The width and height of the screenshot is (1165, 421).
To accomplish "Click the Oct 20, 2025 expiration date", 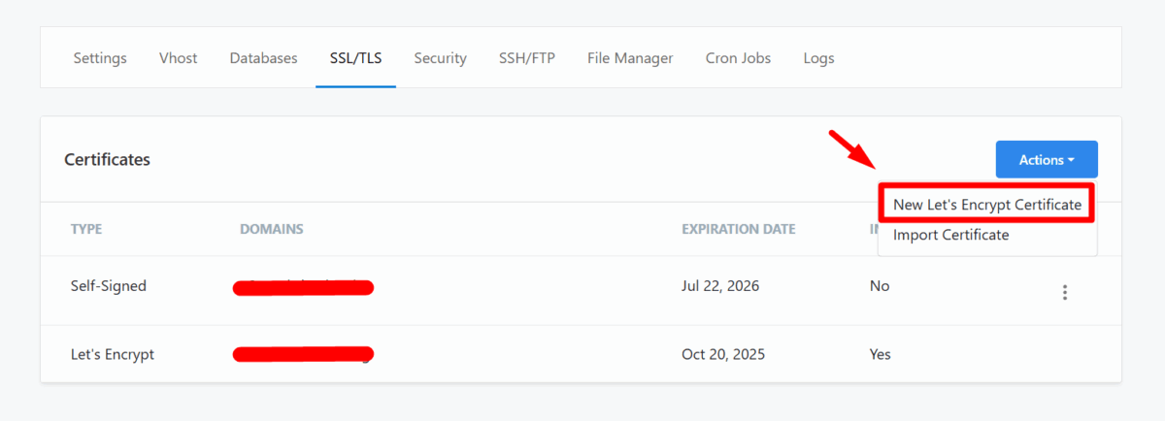I will [723, 354].
